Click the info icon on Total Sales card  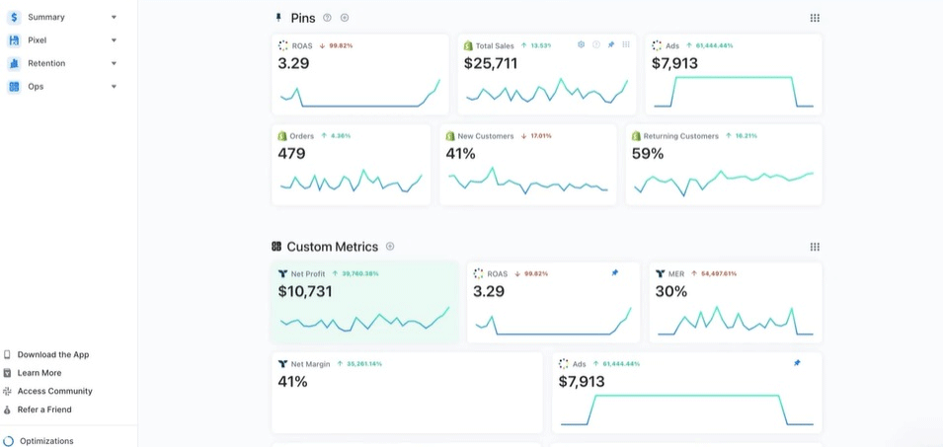[596, 44]
